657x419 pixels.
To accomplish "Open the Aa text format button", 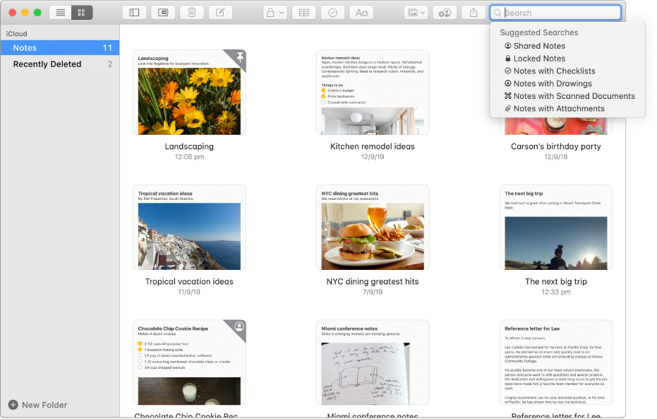I will [361, 13].
